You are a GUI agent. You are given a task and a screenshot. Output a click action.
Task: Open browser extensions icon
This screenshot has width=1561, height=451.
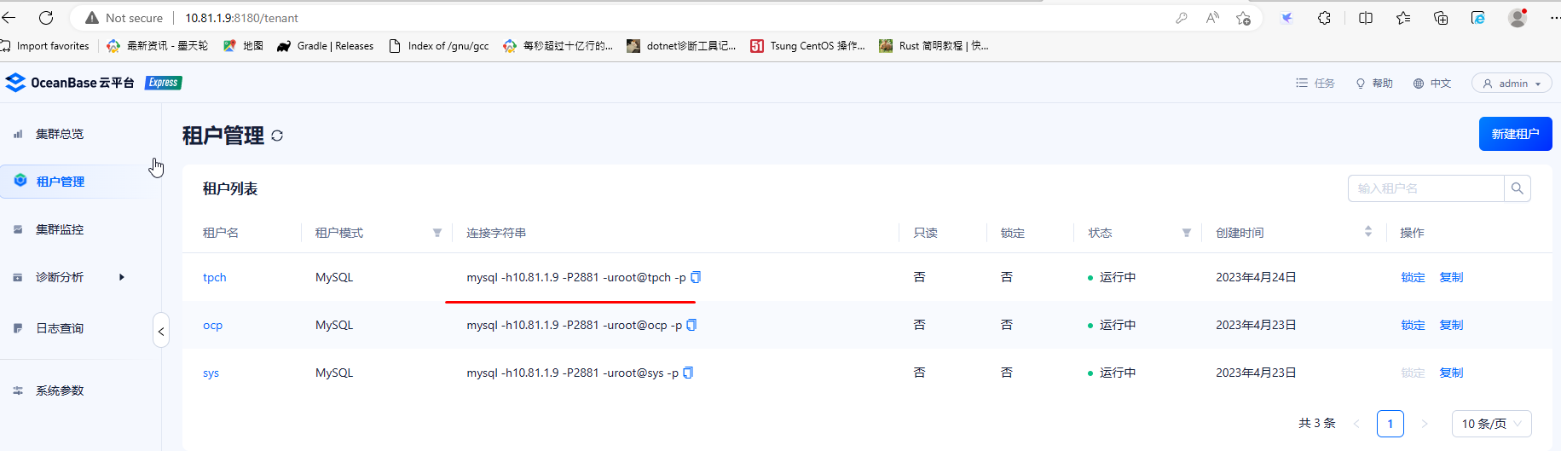pyautogui.click(x=1324, y=18)
